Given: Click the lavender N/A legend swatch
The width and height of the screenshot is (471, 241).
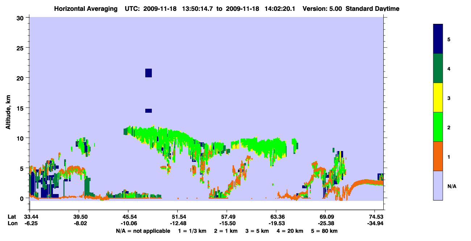Looking at the screenshot, I should coord(438,185).
